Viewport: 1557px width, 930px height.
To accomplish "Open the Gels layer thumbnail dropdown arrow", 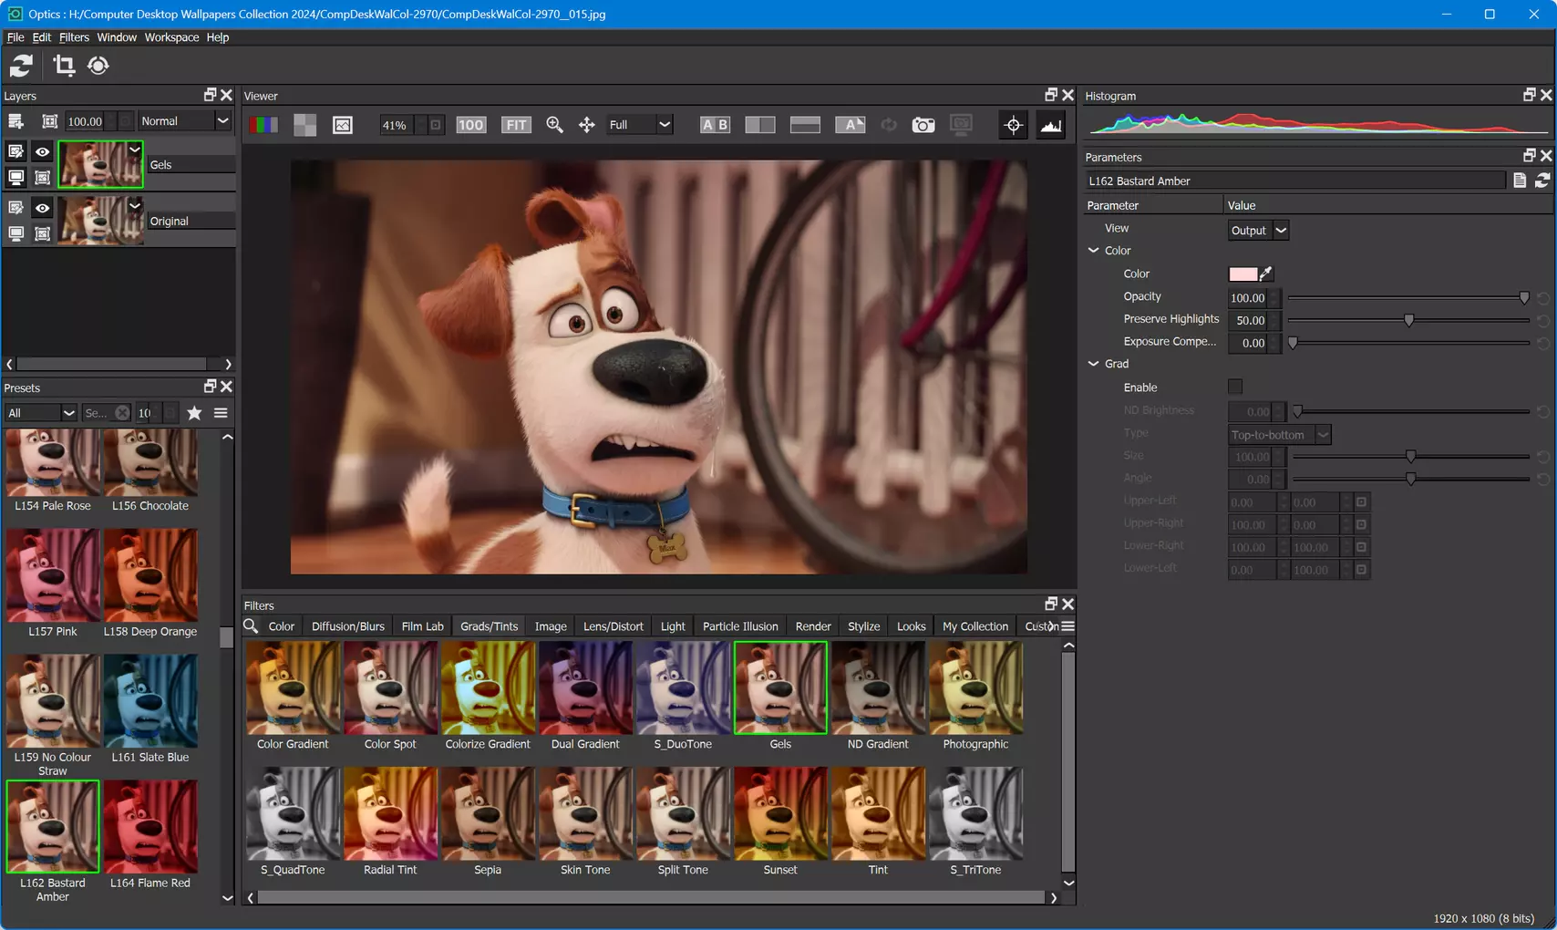I will click(x=135, y=150).
